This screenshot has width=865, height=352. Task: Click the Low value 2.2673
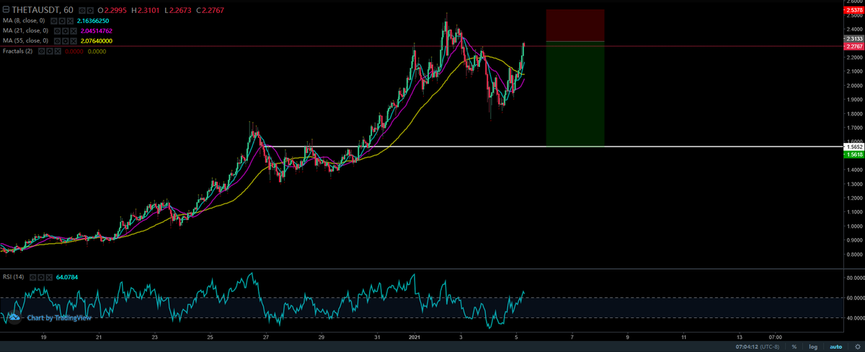[x=180, y=10]
